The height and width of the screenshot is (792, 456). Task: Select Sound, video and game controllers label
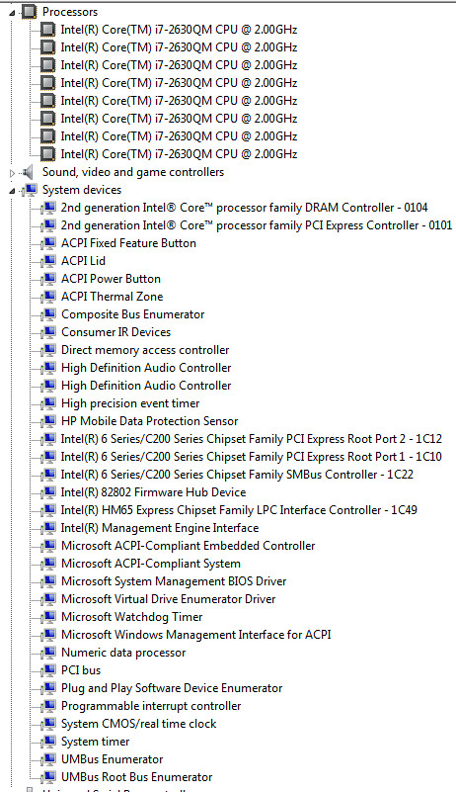pyautogui.click(x=133, y=172)
